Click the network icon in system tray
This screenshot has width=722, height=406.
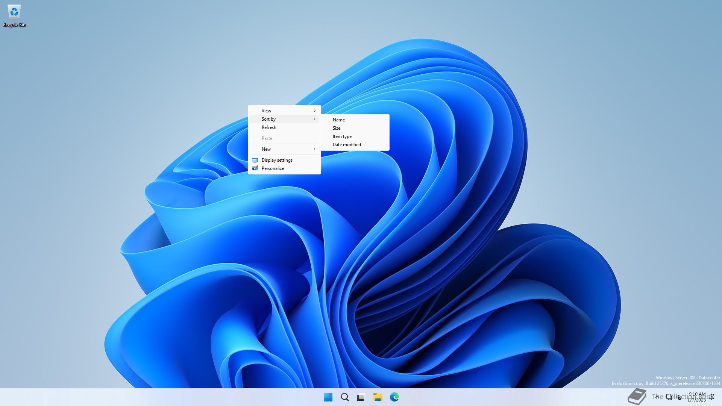point(669,397)
